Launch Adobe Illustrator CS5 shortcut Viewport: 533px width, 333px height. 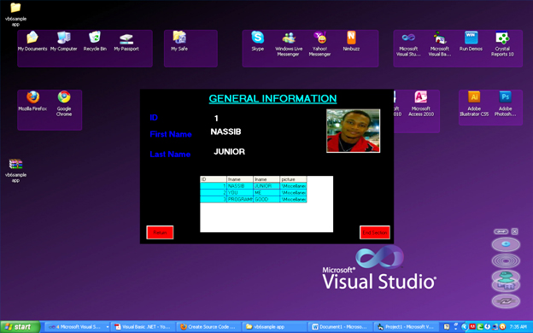tap(474, 103)
